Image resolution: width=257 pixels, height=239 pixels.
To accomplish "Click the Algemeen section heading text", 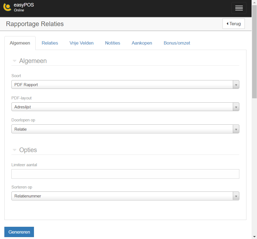I will (33, 61).
